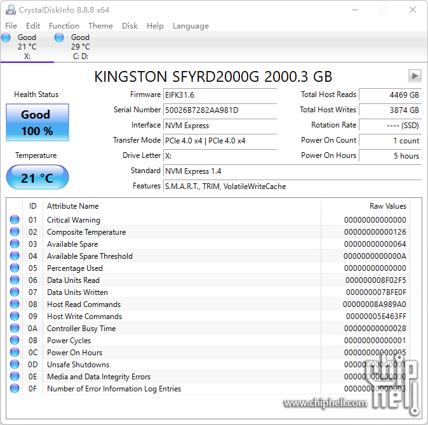Select the Percentage Used attribute name
The width and height of the screenshot is (428, 425).
pyautogui.click(x=75, y=268)
